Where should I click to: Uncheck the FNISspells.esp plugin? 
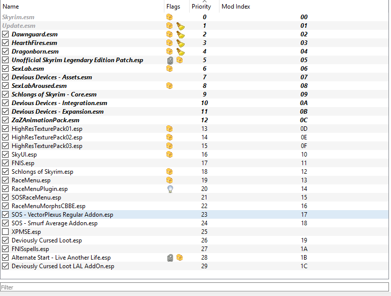coord(5,249)
